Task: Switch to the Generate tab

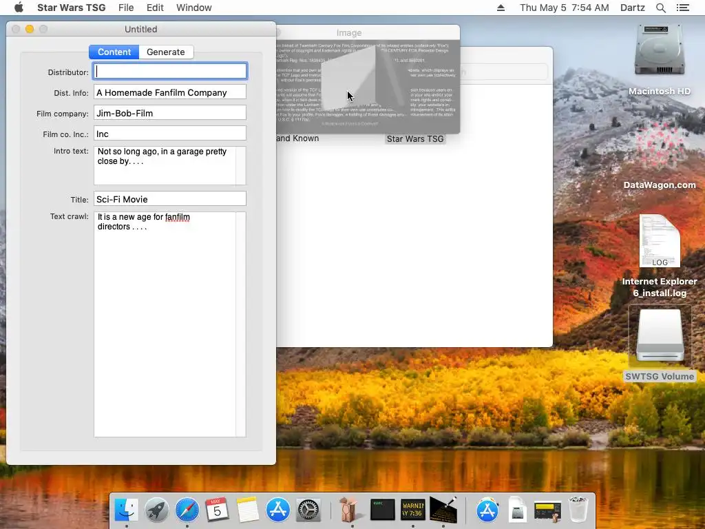Action: click(166, 52)
